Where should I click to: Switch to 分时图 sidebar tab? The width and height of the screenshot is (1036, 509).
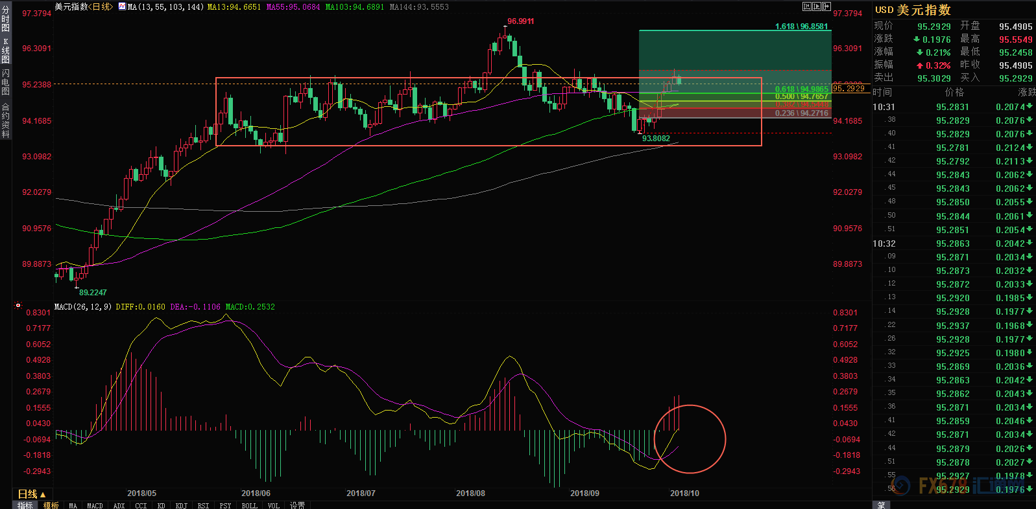click(6, 19)
